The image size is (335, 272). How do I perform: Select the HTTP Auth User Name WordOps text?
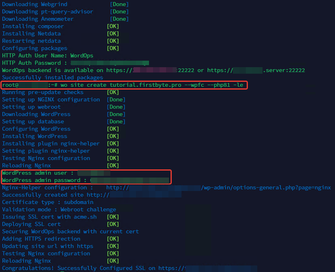click(x=48, y=56)
